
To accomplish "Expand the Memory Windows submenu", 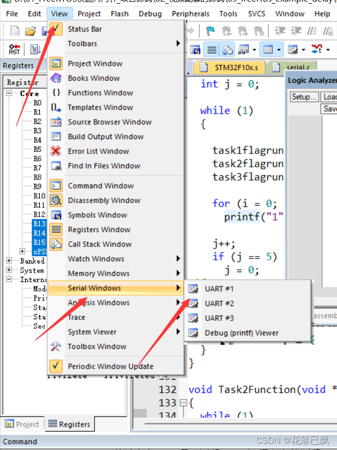I will pos(178,273).
